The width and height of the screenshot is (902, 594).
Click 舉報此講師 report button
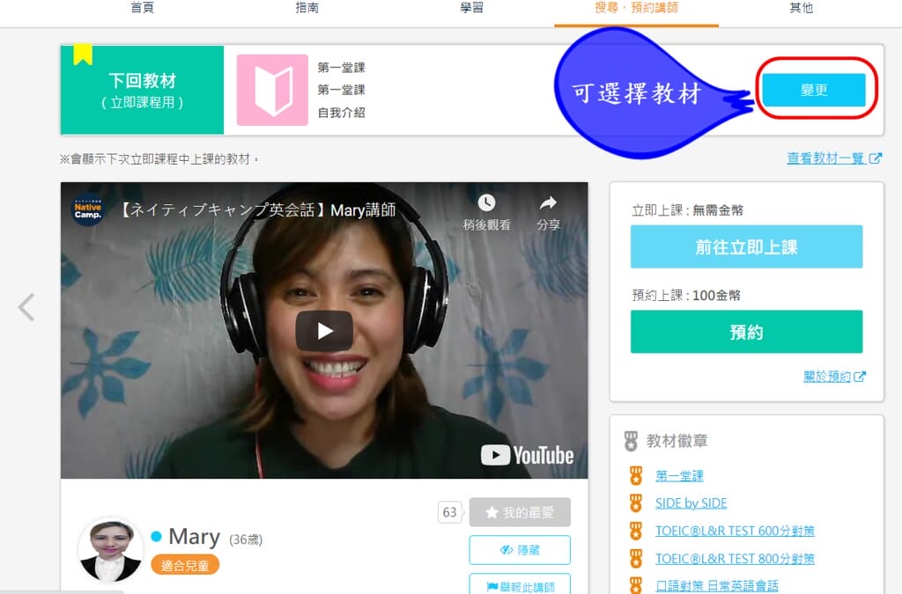(x=520, y=585)
